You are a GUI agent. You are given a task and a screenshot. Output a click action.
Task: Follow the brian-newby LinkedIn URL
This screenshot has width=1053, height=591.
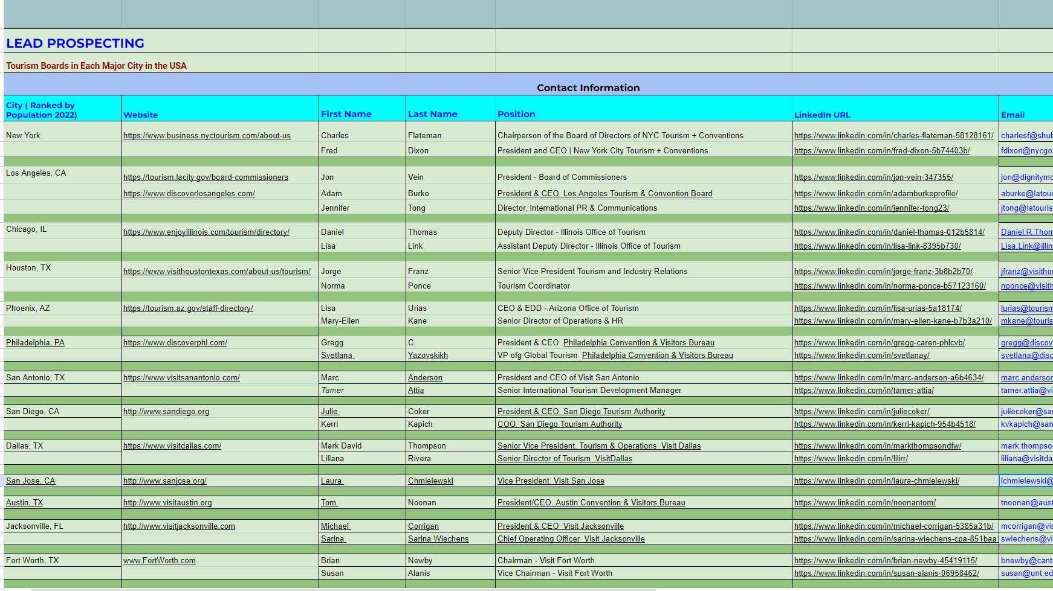pos(886,561)
